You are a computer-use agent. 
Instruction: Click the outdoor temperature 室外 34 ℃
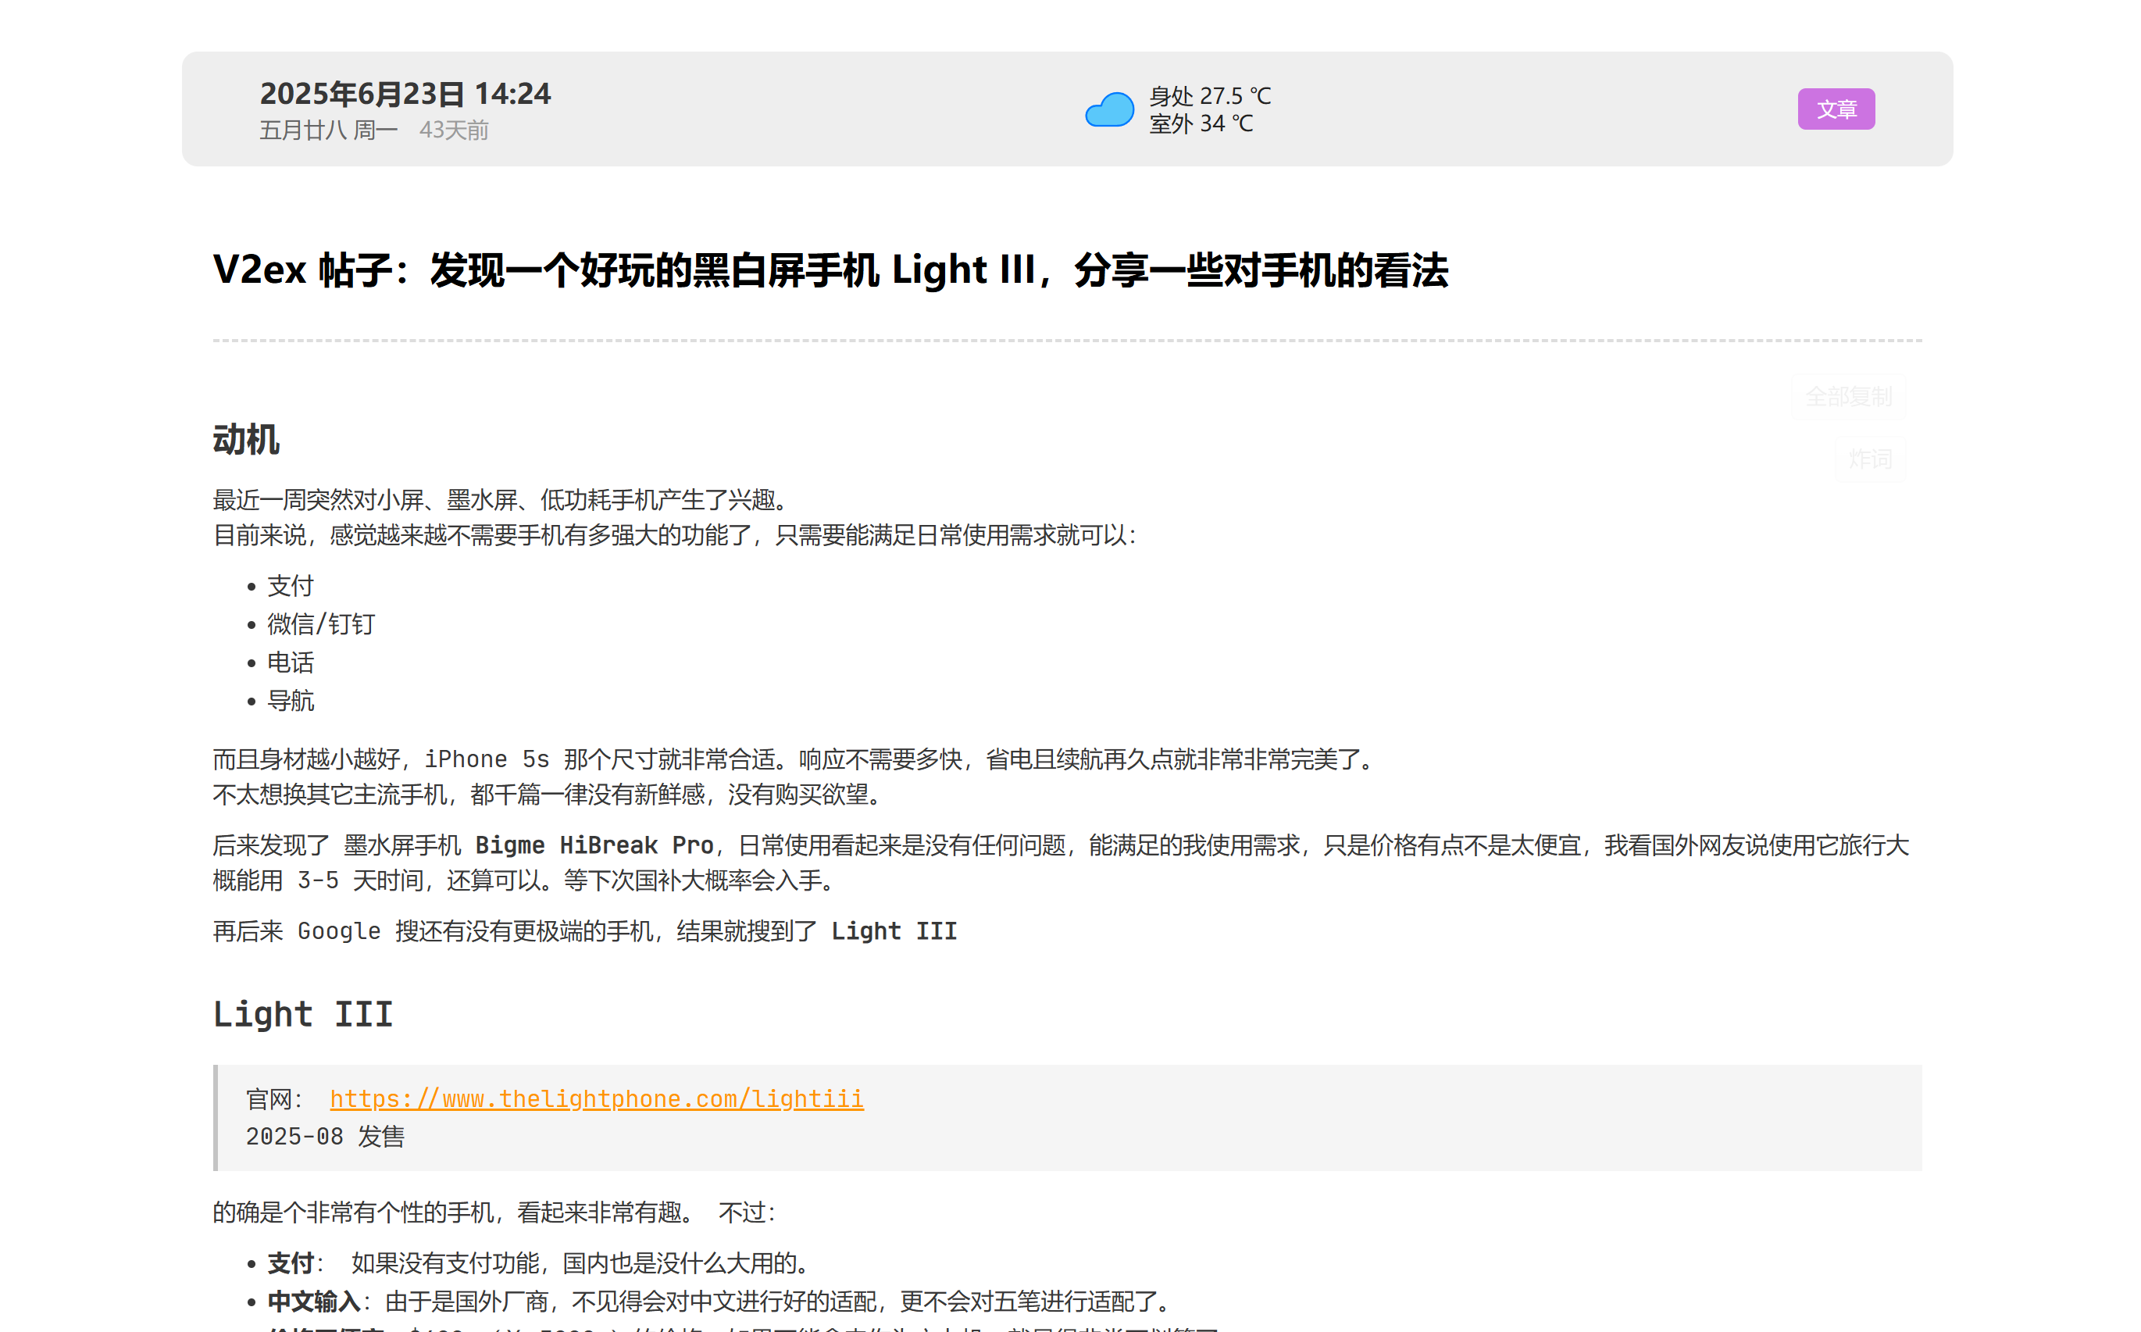point(1201,123)
